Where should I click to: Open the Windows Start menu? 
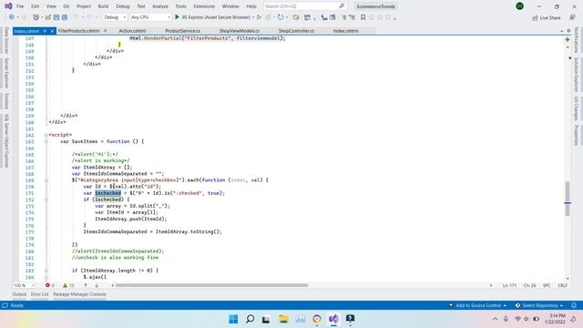pyautogui.click(x=233, y=319)
